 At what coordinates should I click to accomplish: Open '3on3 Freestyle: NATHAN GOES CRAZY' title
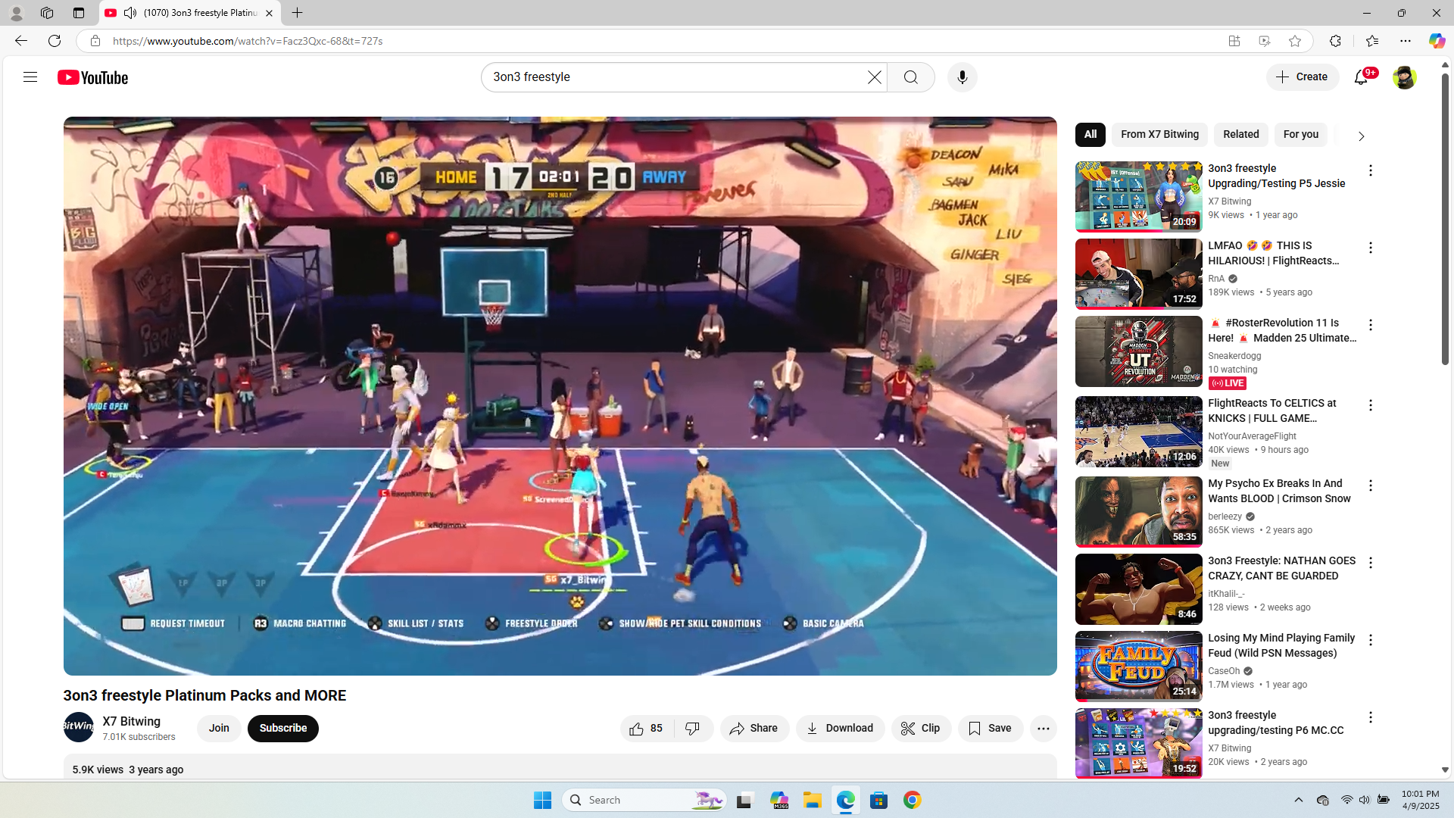(1282, 568)
